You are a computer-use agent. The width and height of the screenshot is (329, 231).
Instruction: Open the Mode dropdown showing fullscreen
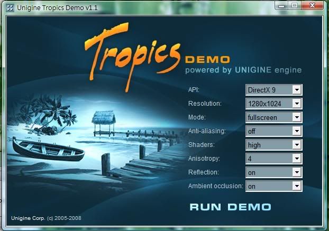point(273,117)
